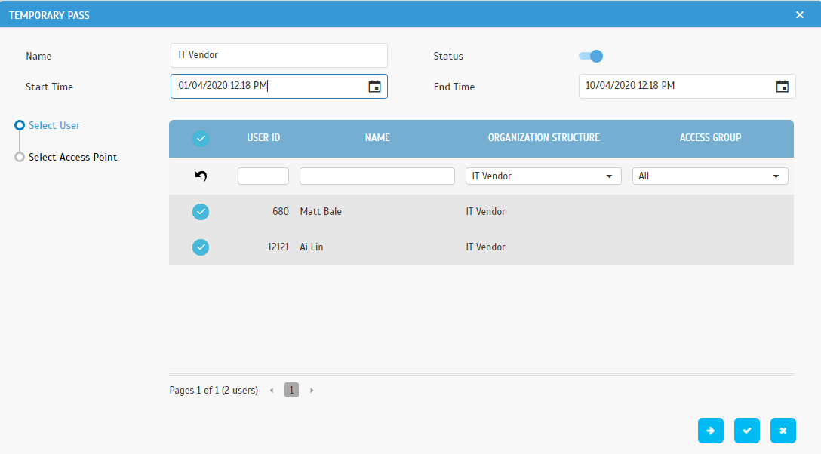Image resolution: width=821 pixels, height=454 pixels.
Task: Uncheck the Ai Lin row checkbox
Action: point(201,247)
